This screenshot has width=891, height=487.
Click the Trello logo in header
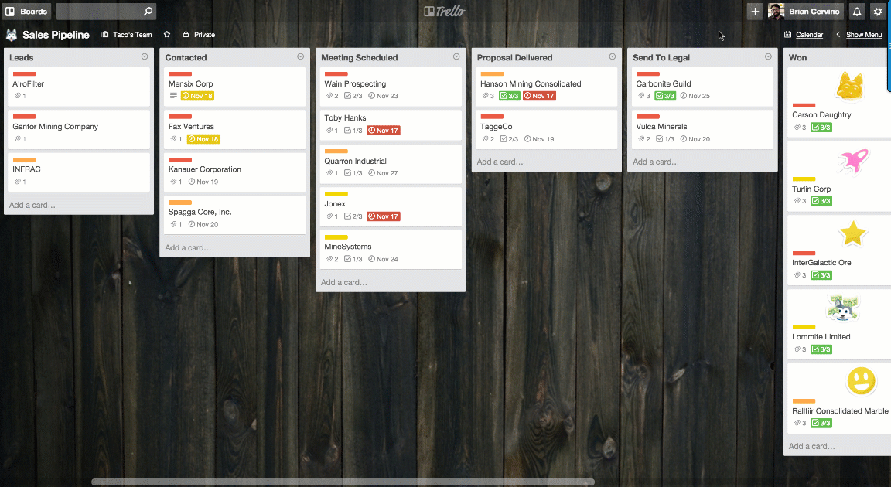tap(445, 12)
